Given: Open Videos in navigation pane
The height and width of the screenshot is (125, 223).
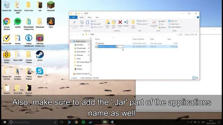Looking at the screenshot, I should coord(79,69).
